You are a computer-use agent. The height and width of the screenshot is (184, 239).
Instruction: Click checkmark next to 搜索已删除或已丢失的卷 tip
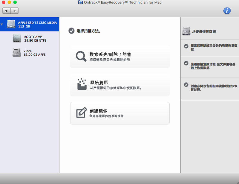pos(186,46)
